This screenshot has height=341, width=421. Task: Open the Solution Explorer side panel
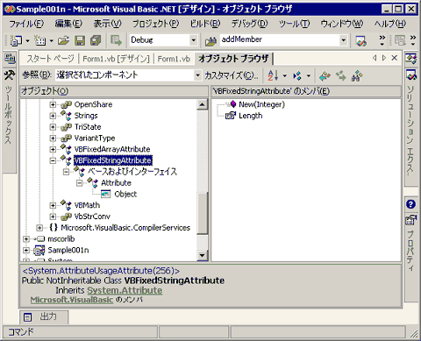[410, 127]
